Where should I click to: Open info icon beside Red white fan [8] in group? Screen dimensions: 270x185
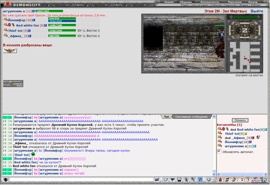coord(45,25)
